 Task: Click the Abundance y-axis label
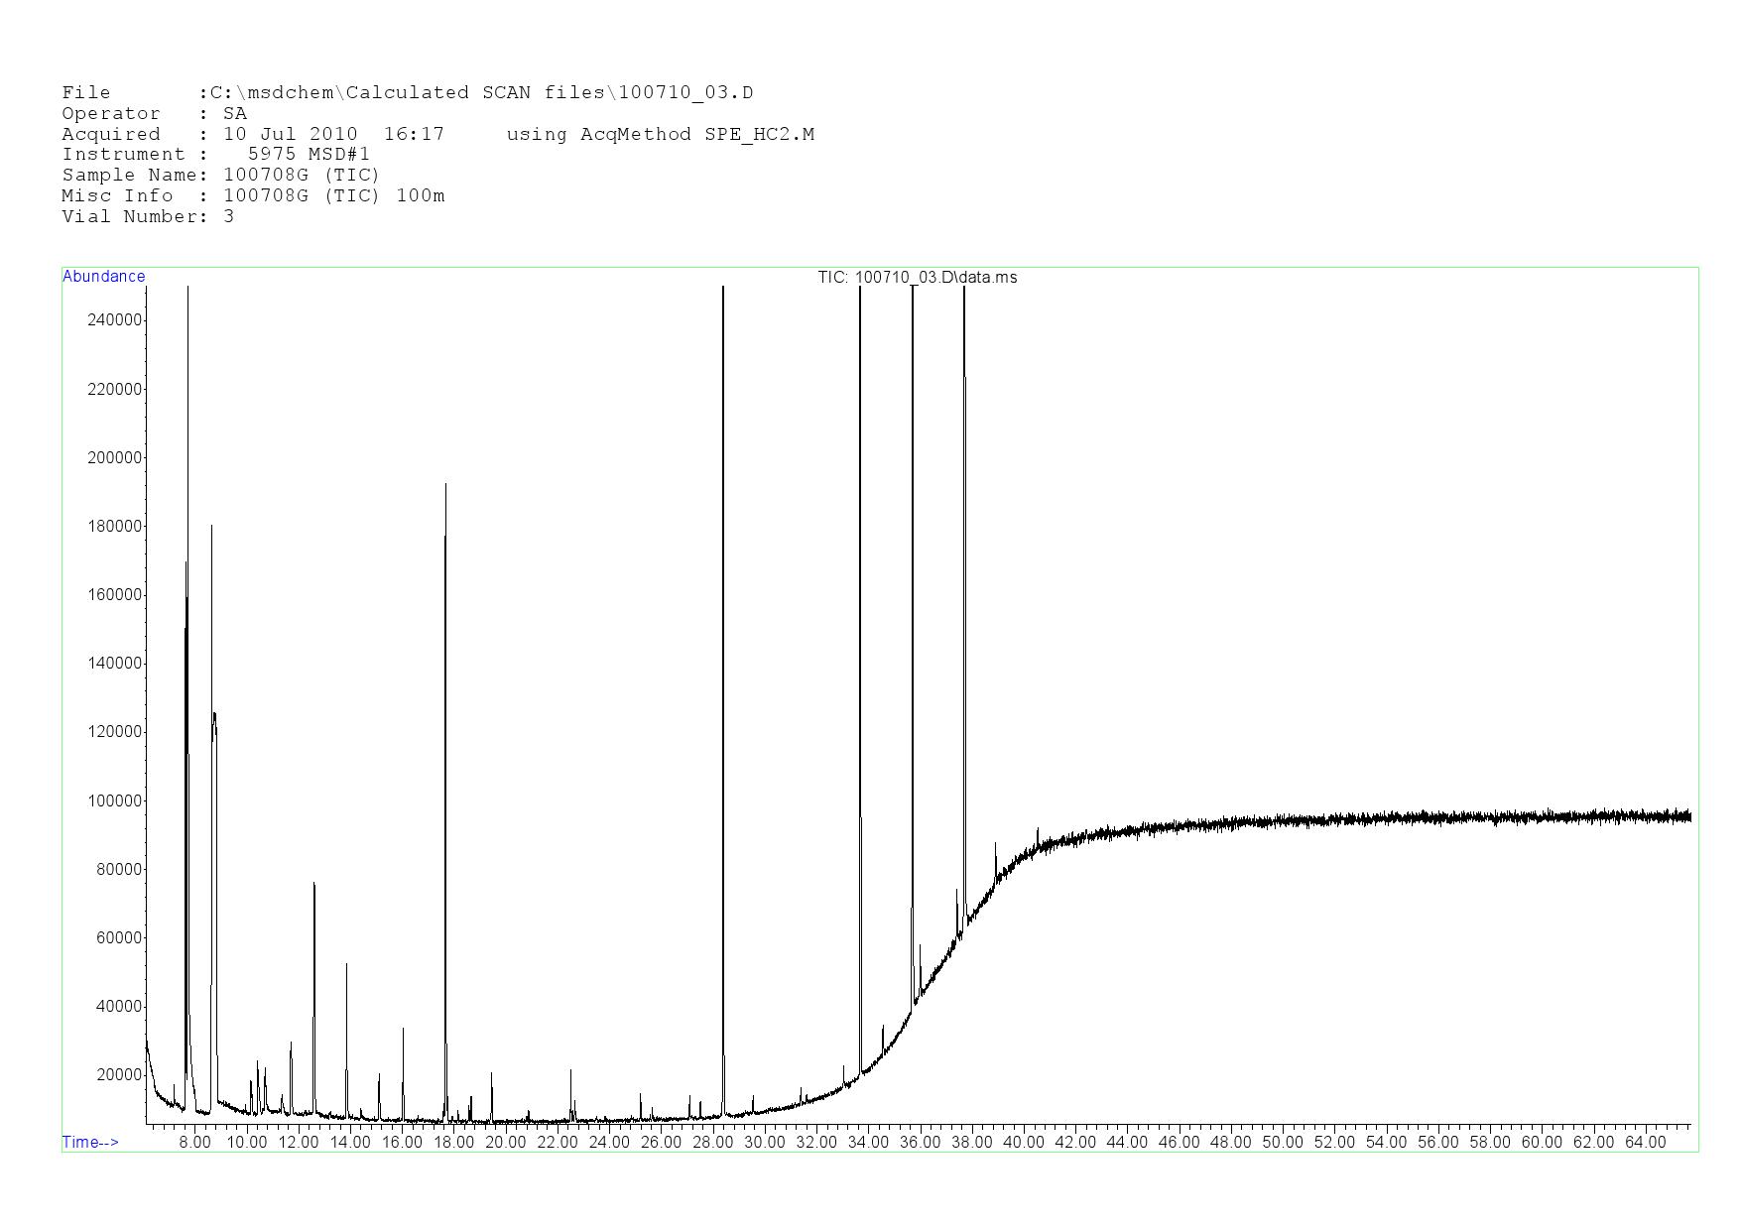pos(103,277)
